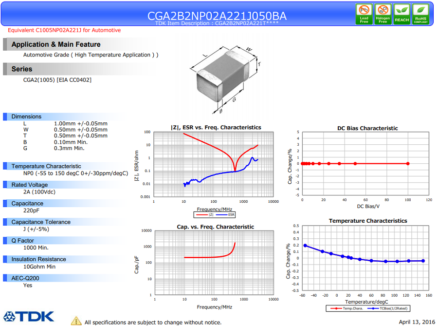Click the Temperature Characteristic heading
The image size is (438, 326).
click(x=46, y=166)
